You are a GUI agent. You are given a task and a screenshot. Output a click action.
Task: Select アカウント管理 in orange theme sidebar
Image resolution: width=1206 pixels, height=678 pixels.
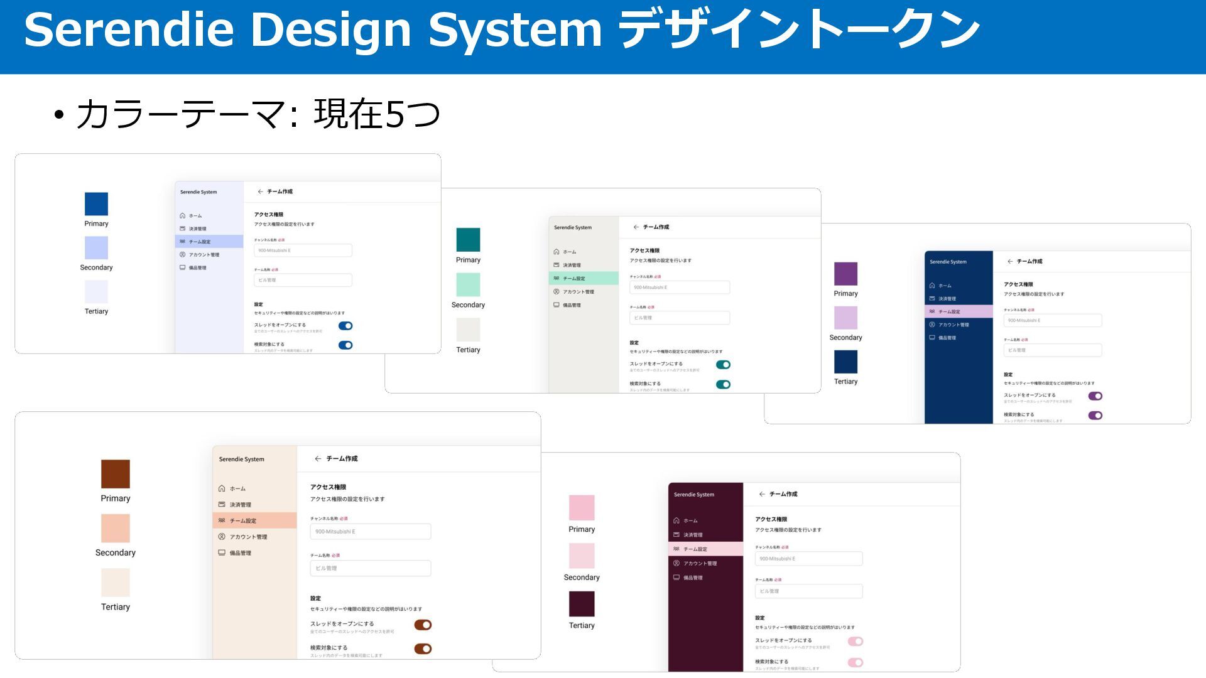coord(248,537)
